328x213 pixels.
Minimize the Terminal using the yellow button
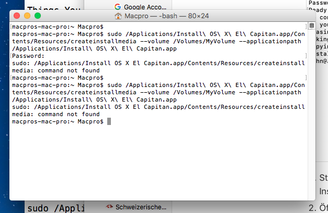point(27,16)
